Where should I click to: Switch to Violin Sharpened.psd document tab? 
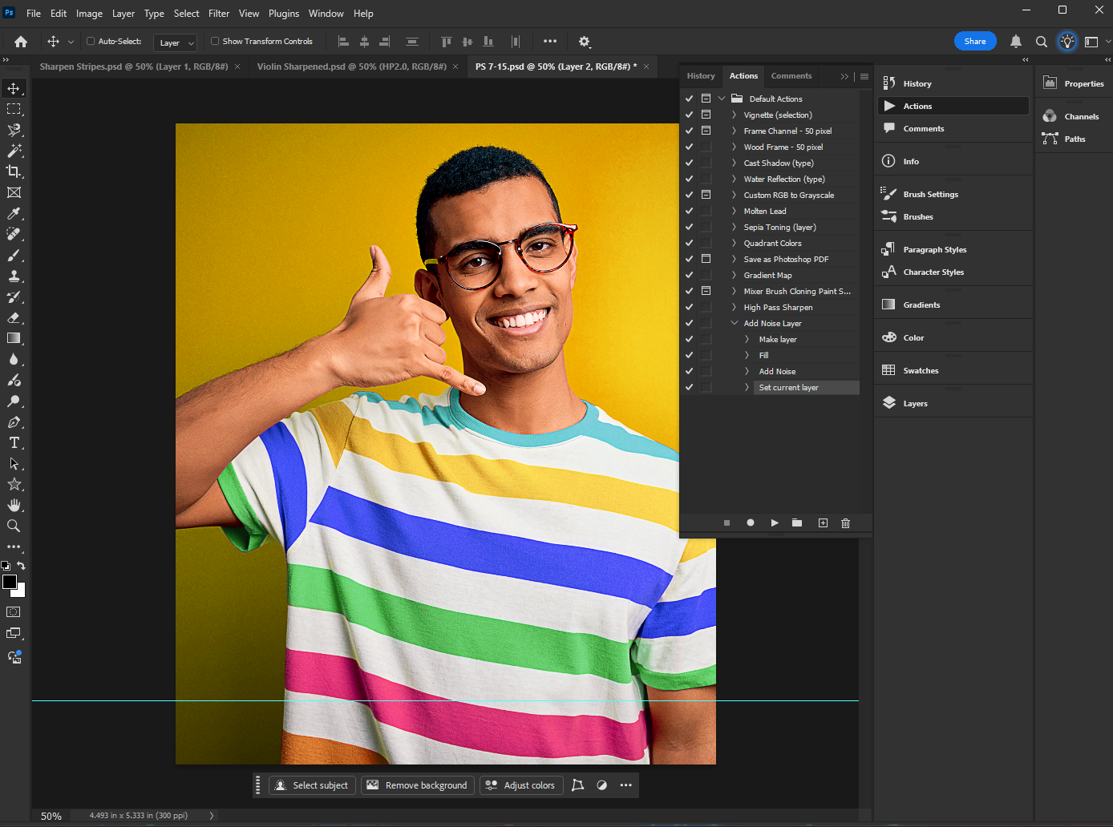pos(351,67)
